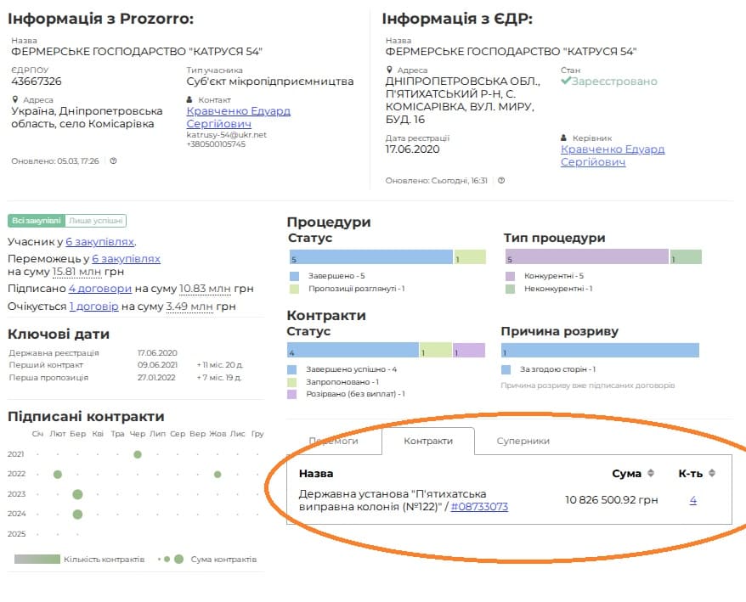Open the Перемоги tab
The width and height of the screenshot is (746, 602).
333,441
